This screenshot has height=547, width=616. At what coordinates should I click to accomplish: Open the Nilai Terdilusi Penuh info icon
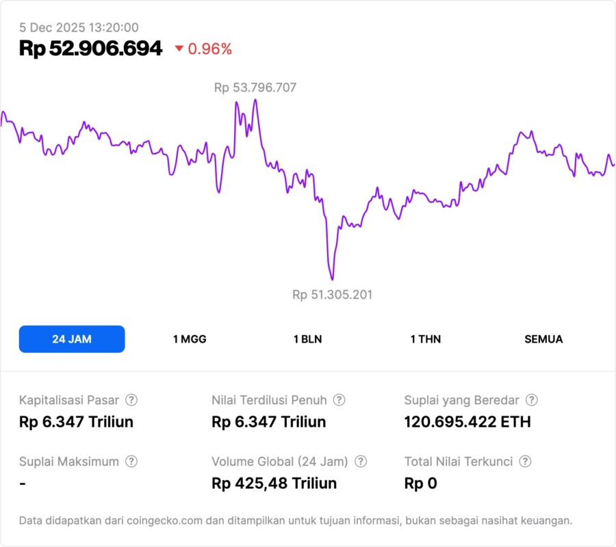339,400
